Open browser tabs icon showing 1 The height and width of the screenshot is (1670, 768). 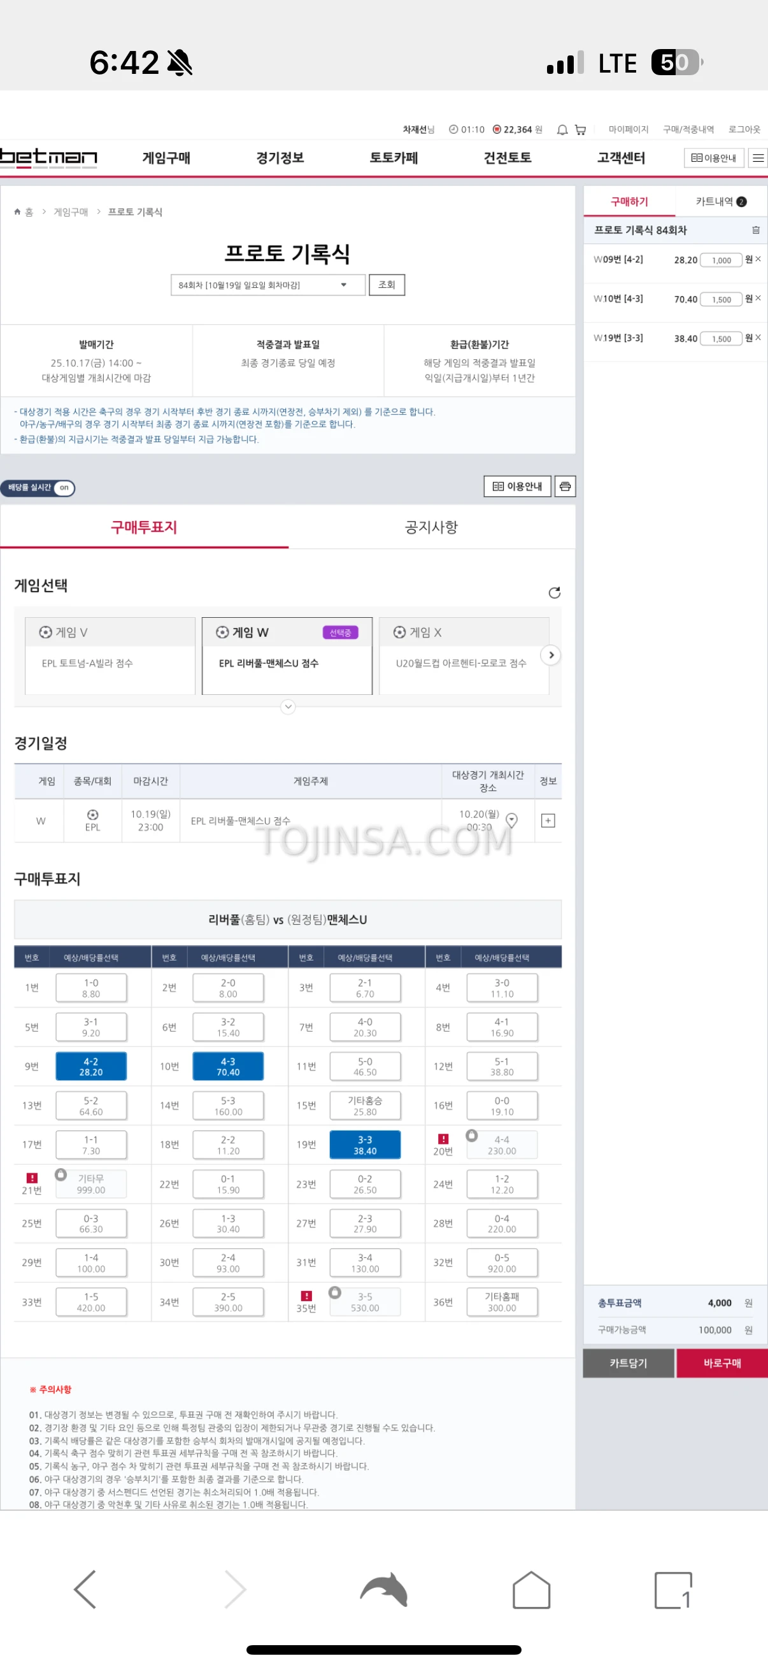tap(672, 1590)
